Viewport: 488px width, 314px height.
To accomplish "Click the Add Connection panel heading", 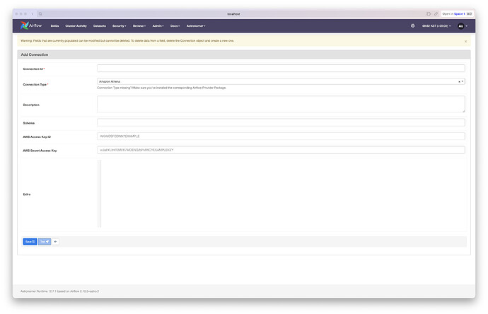I will coord(35,54).
